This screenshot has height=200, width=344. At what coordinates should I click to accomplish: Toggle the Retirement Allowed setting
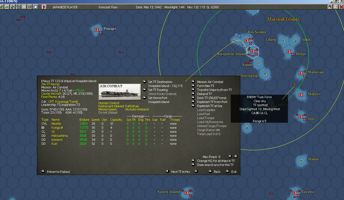[x=111, y=106]
